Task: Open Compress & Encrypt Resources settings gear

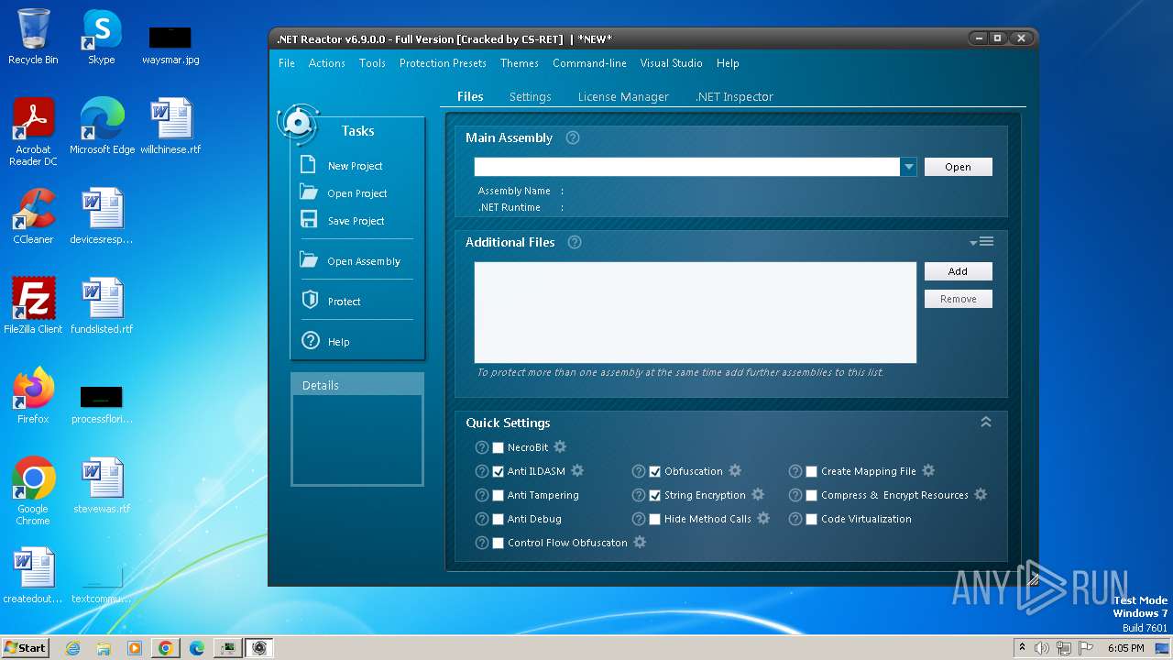Action: [981, 494]
